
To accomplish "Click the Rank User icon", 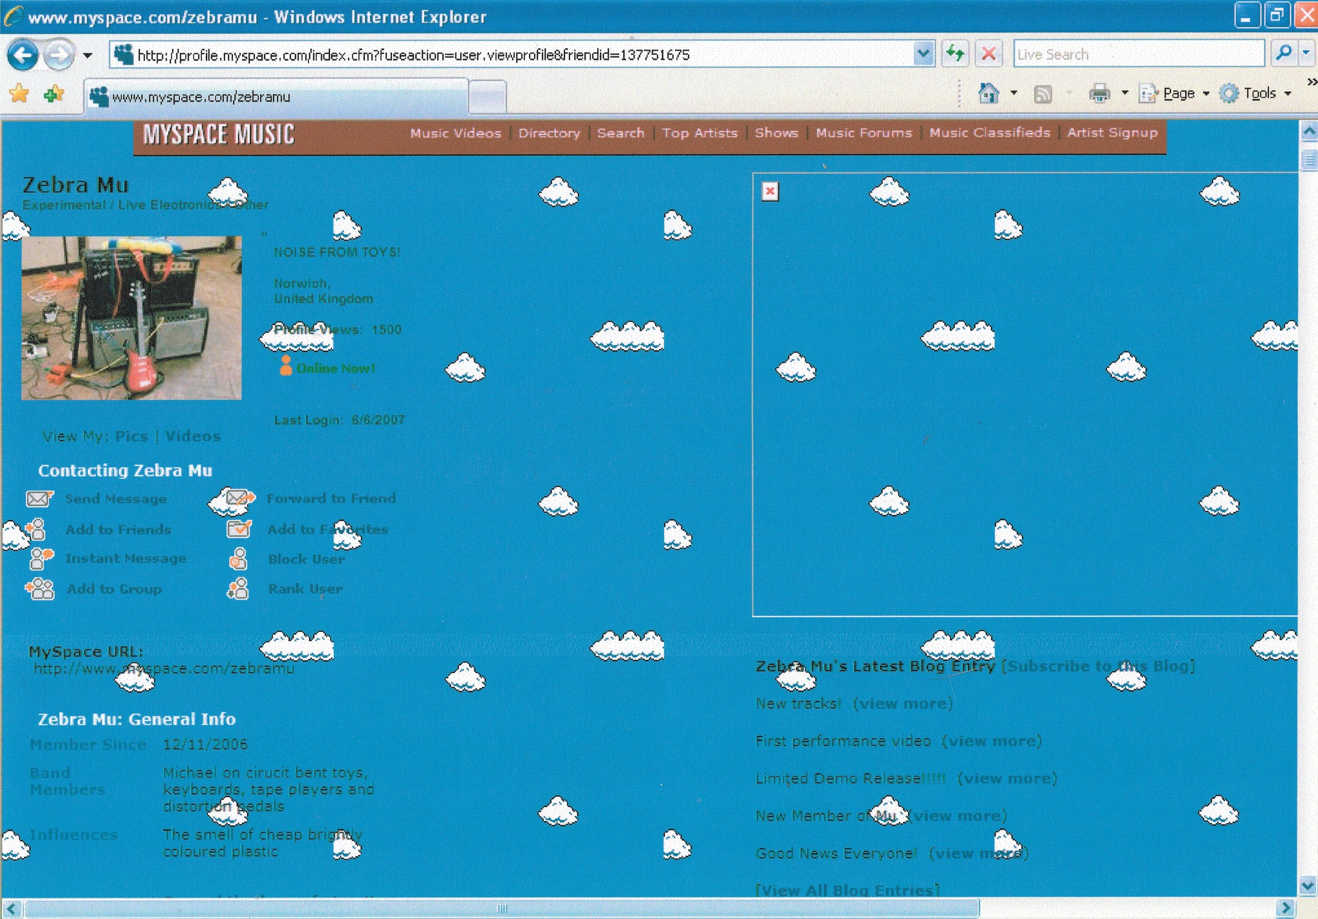I will pyautogui.click(x=238, y=588).
